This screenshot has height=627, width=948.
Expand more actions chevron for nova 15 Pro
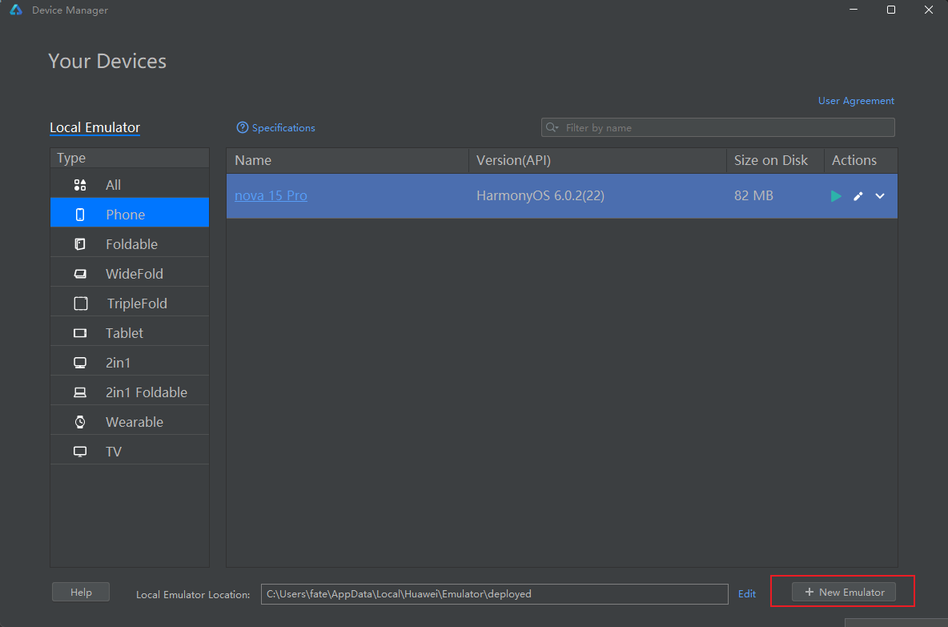[880, 196]
